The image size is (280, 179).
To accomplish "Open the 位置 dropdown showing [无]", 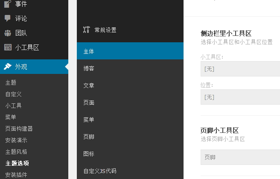I will [240, 97].
